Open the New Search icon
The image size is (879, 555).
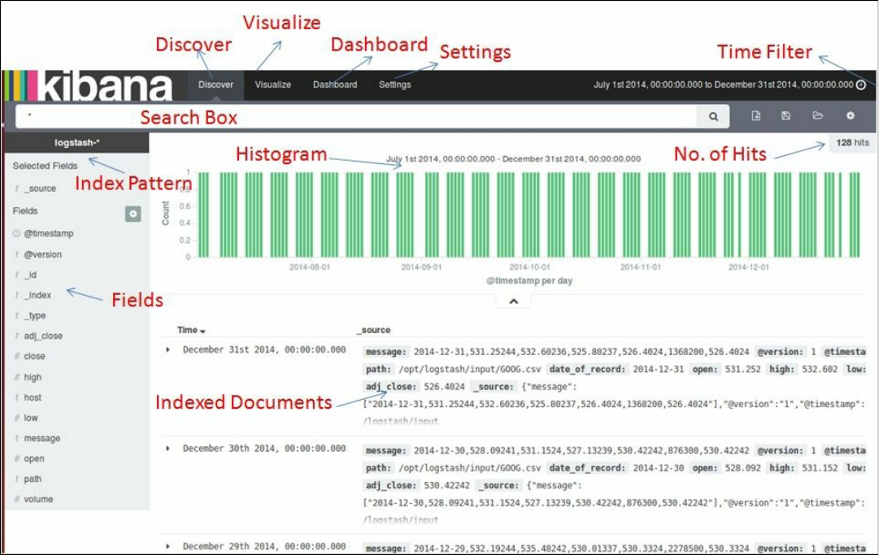[755, 115]
